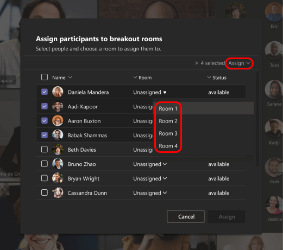Click the Assign button at dialog bottom
The height and width of the screenshot is (250, 283).
pyautogui.click(x=227, y=216)
